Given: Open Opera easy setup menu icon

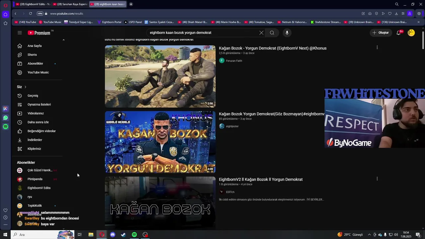Looking at the screenshot, I should coord(403,14).
